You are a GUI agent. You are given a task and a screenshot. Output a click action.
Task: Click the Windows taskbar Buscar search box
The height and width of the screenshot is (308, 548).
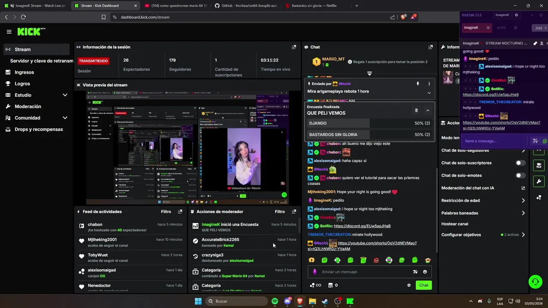[x=236, y=301]
